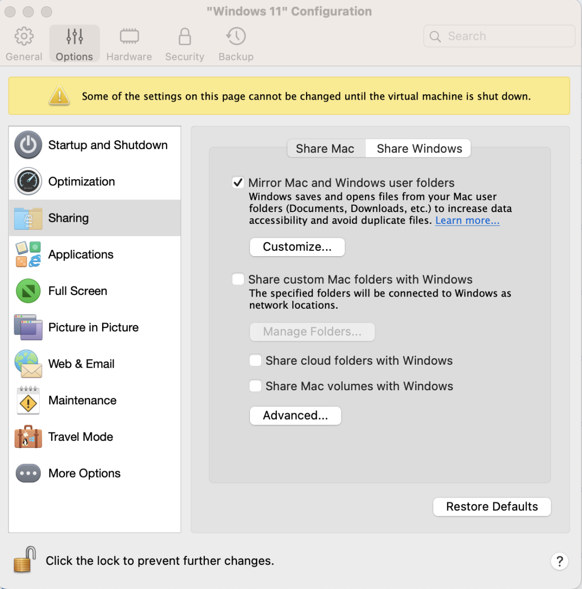
Task: Select the Options sliders icon
Action: point(75,36)
